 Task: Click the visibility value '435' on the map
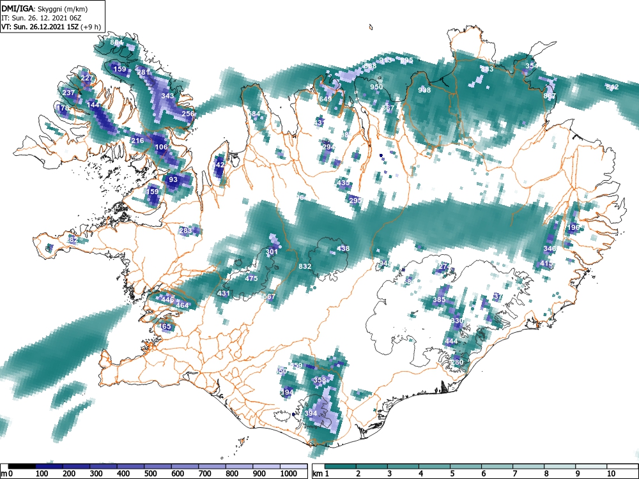(344, 183)
